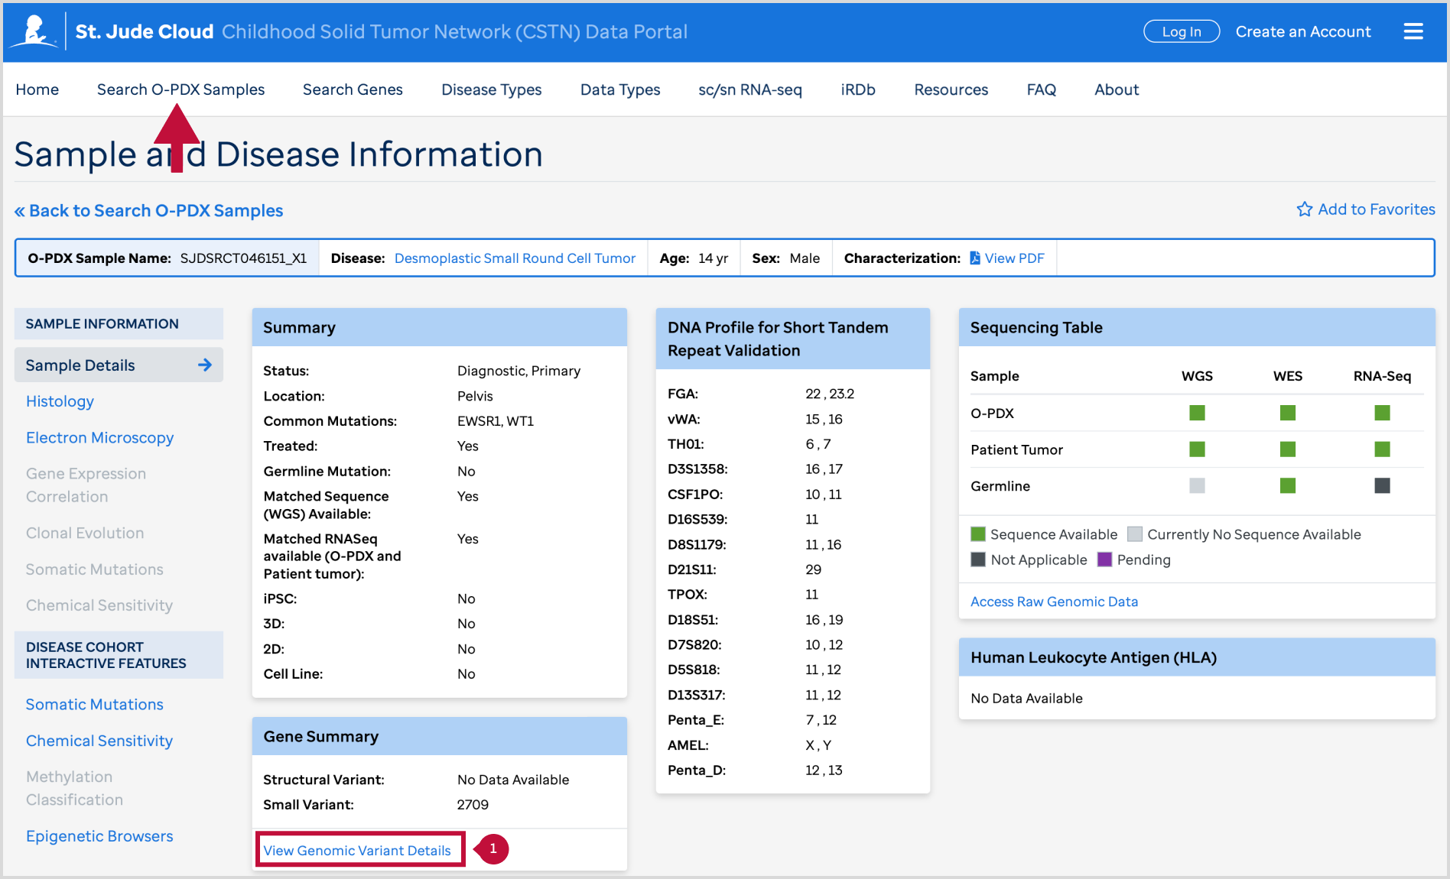Click the arrow icon on Sample Details
The width and height of the screenshot is (1450, 879).
coord(204,365)
